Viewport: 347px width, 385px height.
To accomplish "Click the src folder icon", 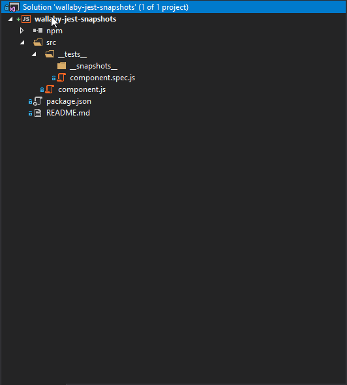I will [x=38, y=42].
